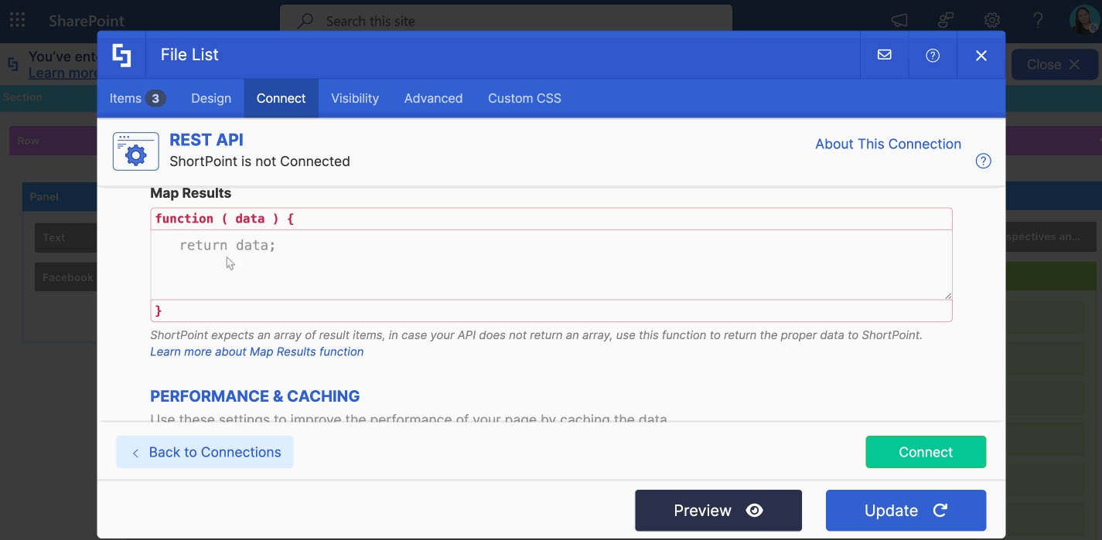Open SharePoint help question mark
Viewport: 1102px width, 540px height.
click(1039, 21)
